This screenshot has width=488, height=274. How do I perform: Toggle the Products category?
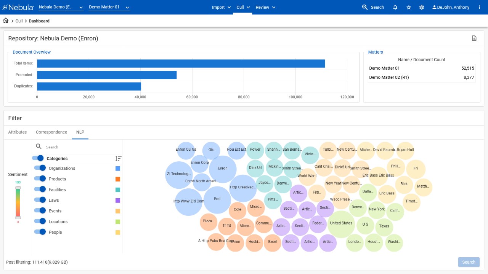click(40, 178)
